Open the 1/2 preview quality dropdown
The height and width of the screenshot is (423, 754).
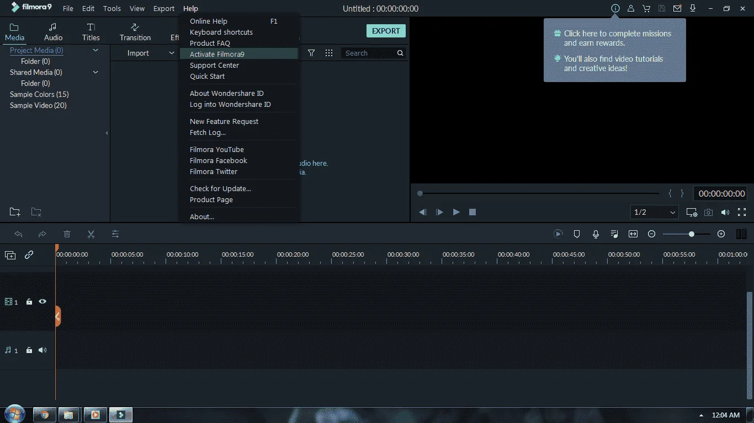[x=655, y=212]
